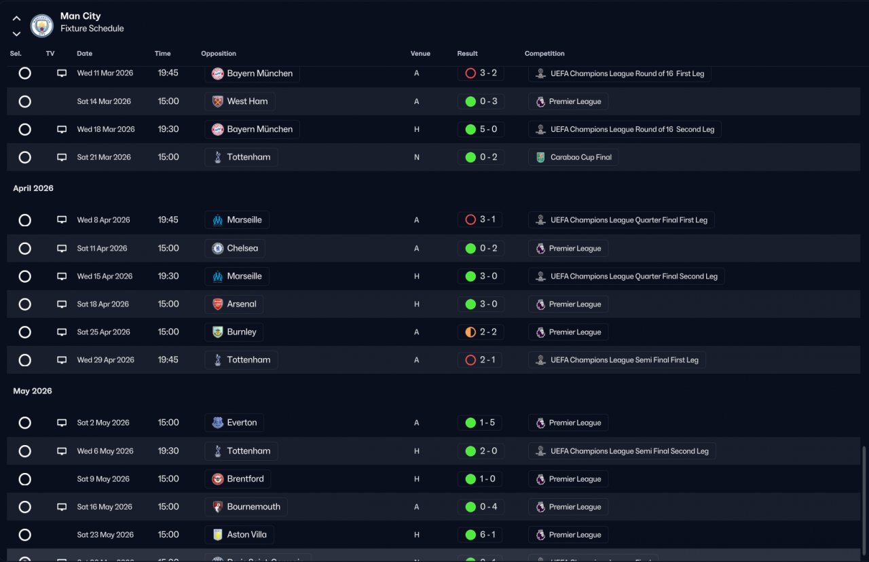Click the Sat 18 Apr 2026 date
The width and height of the screenshot is (869, 562).
103,304
